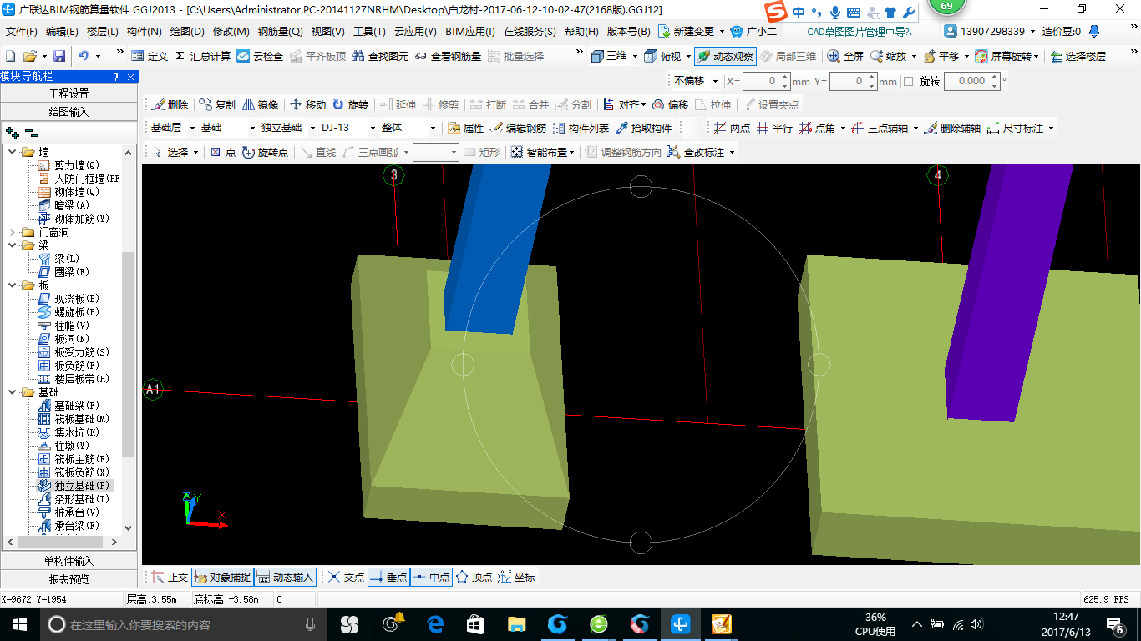Viewport: 1141px width, 641px height.
Task: Click the 工程设置 panel button
Action: point(68,93)
